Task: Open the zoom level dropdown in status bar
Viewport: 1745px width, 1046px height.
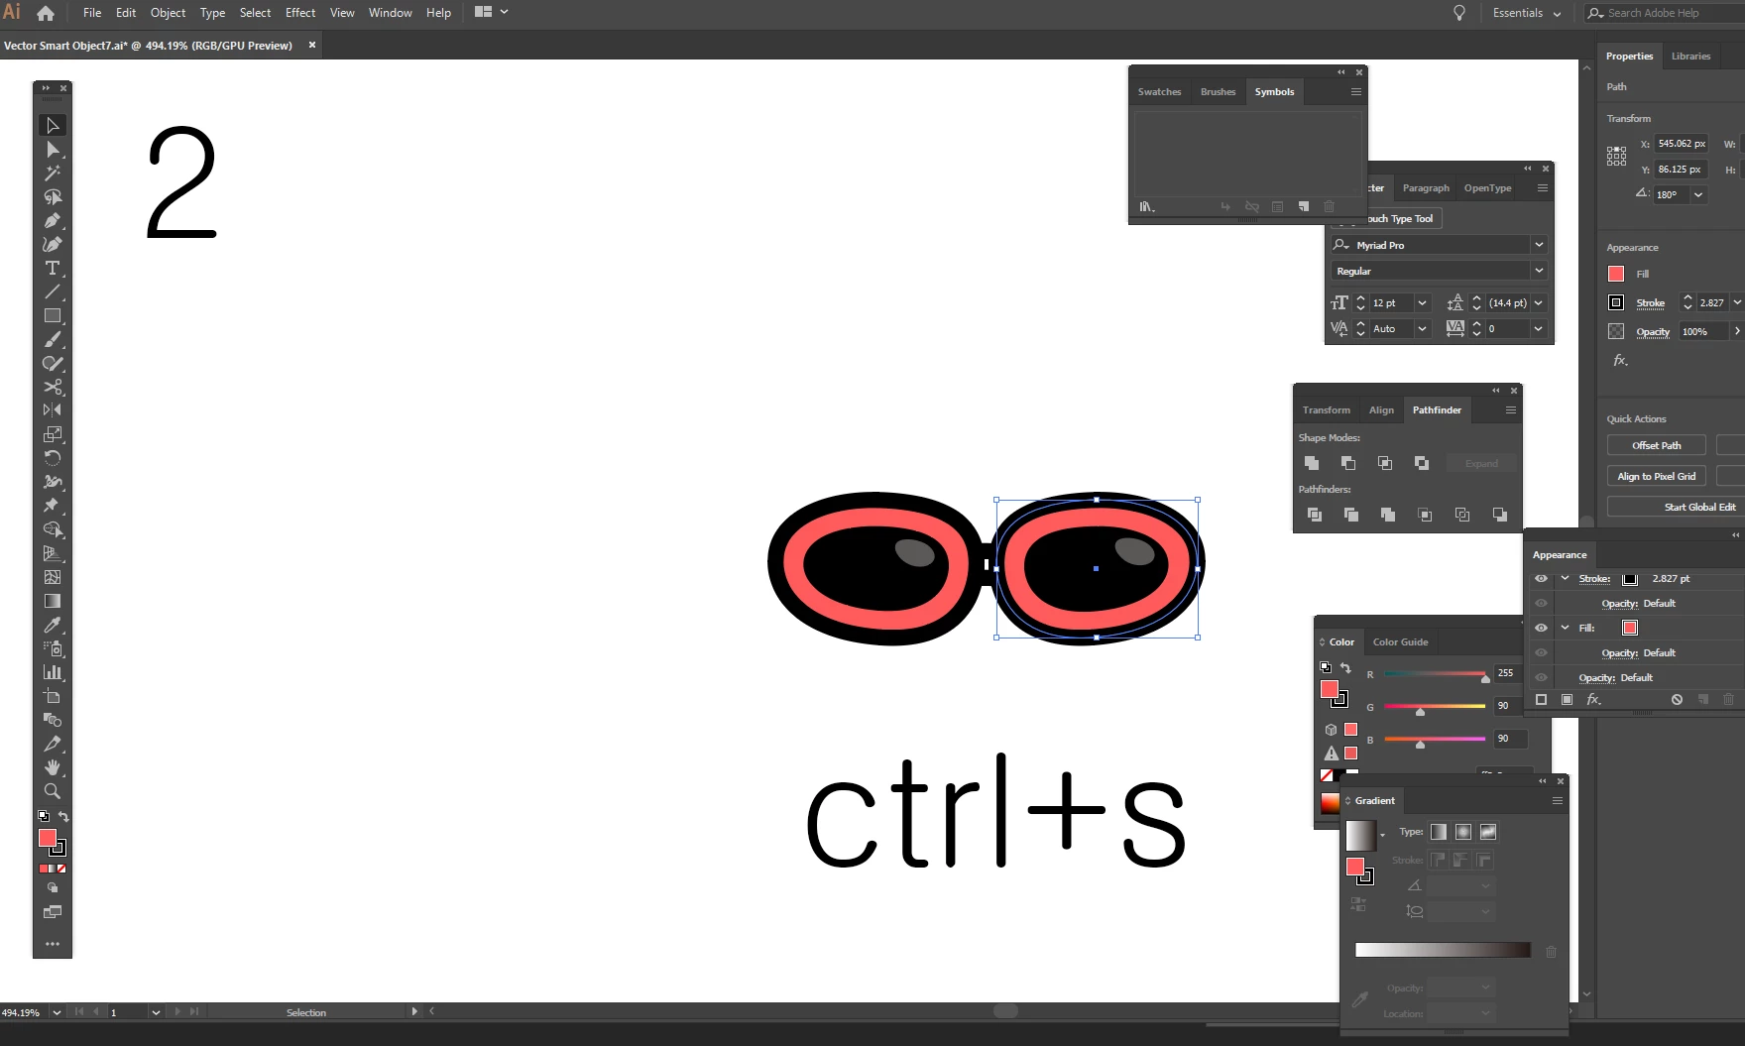Action: pos(57,1012)
